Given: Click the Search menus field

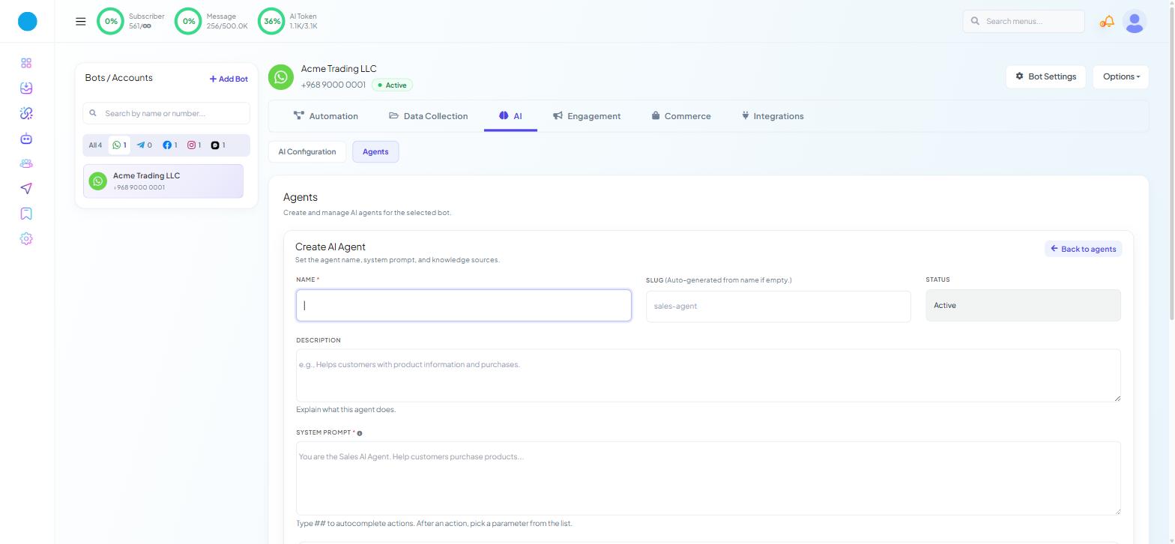Looking at the screenshot, I should point(1024,21).
